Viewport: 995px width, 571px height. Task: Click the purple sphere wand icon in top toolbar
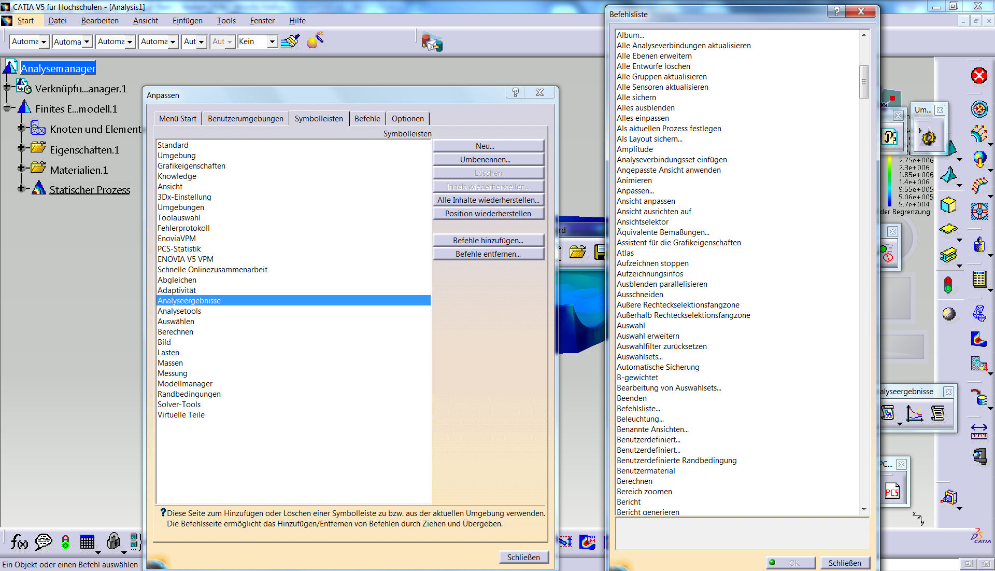point(315,40)
